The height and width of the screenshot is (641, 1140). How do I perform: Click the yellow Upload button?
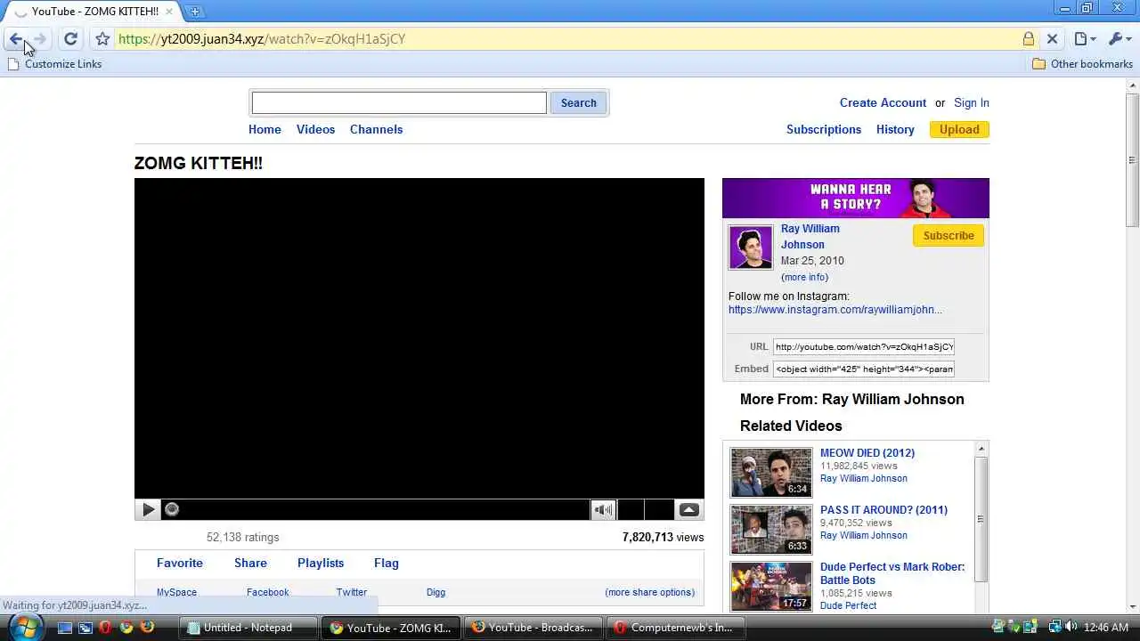tap(959, 130)
